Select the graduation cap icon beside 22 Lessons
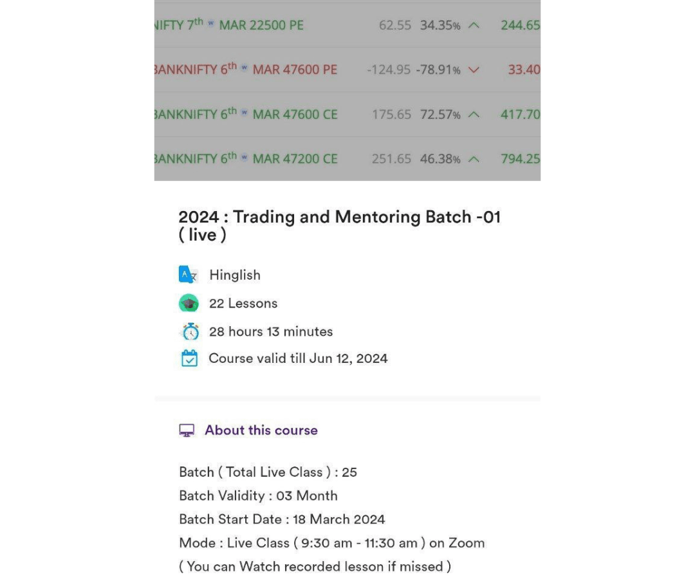 click(189, 302)
